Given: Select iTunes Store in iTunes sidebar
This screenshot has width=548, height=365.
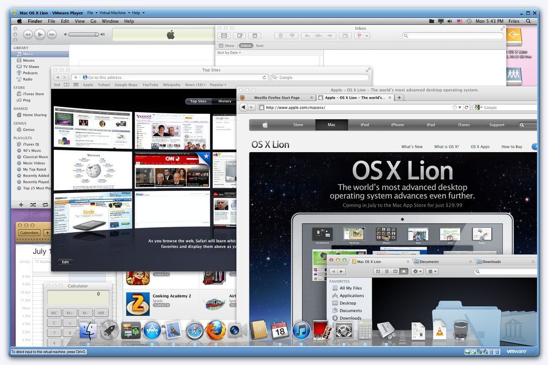Looking at the screenshot, I should click(33, 94).
